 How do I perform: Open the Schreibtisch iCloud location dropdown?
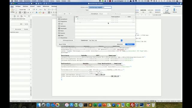[99, 14]
